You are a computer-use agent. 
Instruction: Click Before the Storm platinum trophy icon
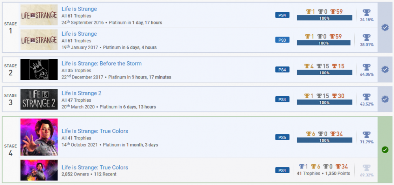point(366,67)
